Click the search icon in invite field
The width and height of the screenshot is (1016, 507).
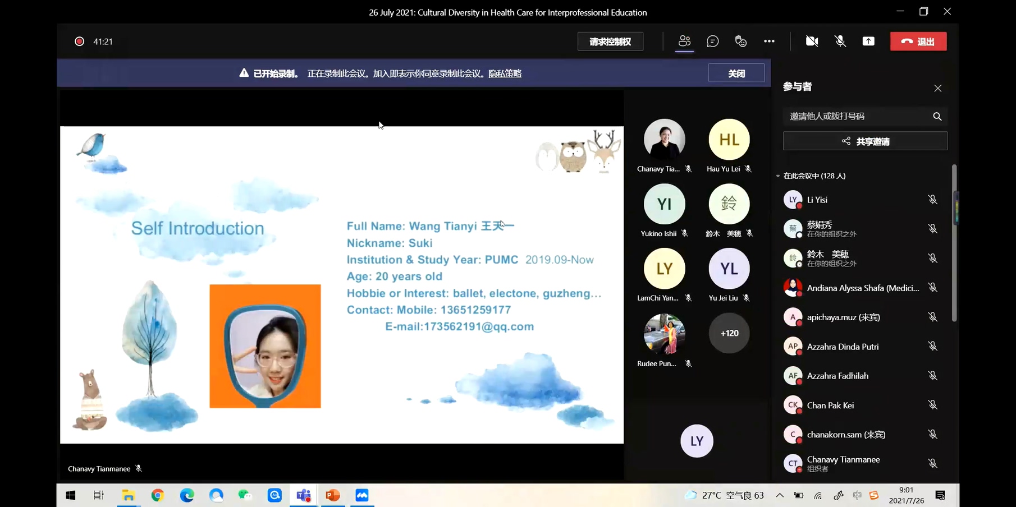937,116
